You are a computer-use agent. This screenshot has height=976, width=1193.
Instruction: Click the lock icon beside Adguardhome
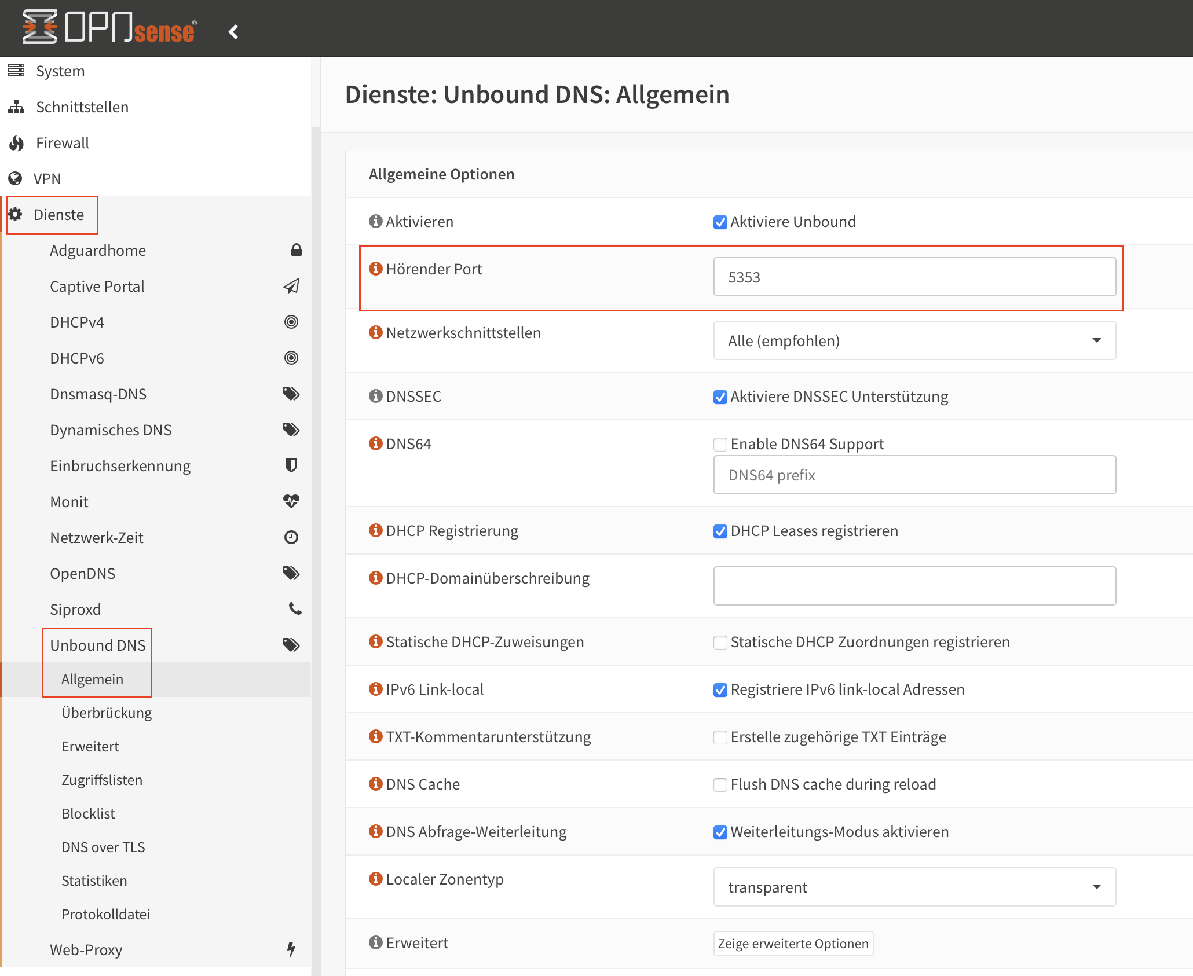(x=296, y=249)
